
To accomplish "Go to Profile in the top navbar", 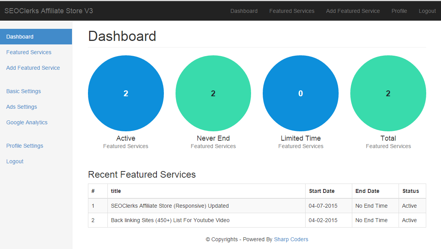I will point(399,11).
